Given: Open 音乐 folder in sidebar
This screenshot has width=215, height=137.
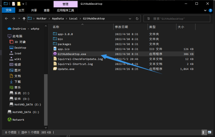Looking at the screenshot, I should (x=15, y=87).
